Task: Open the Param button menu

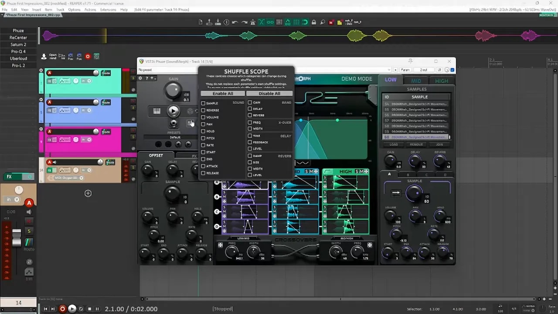Action: coord(405,70)
